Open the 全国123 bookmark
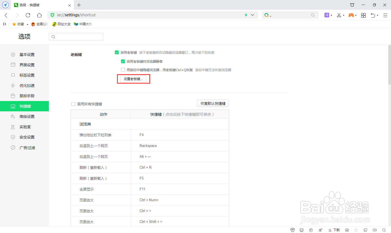This screenshot has width=391, height=233. 40,24
